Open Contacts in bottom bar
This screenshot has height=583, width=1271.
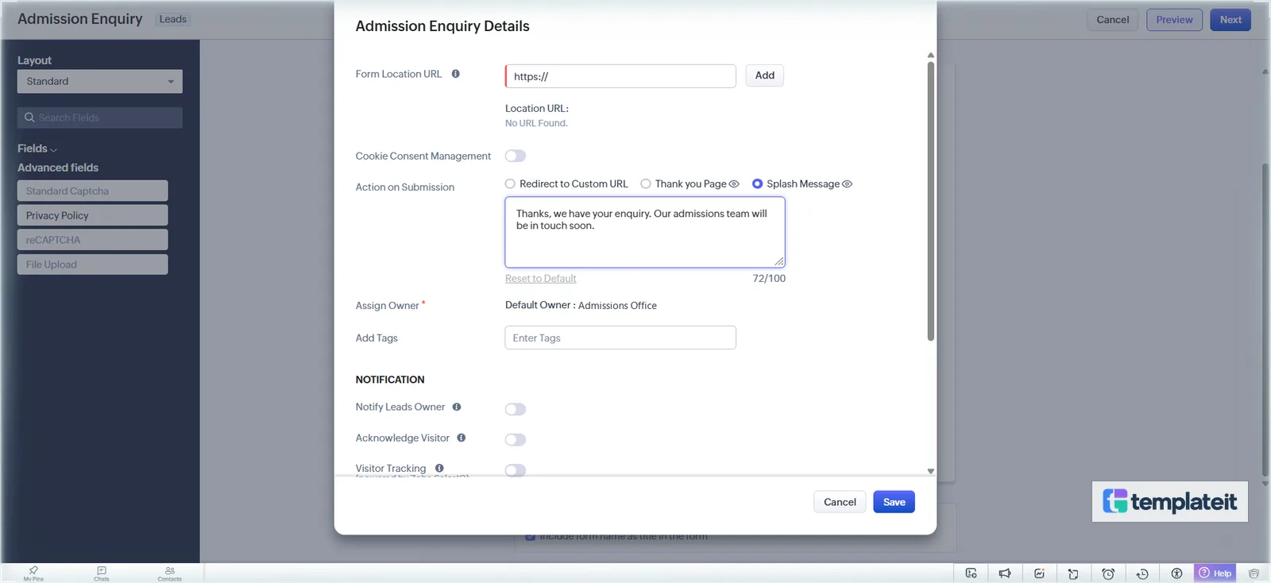pyautogui.click(x=169, y=573)
